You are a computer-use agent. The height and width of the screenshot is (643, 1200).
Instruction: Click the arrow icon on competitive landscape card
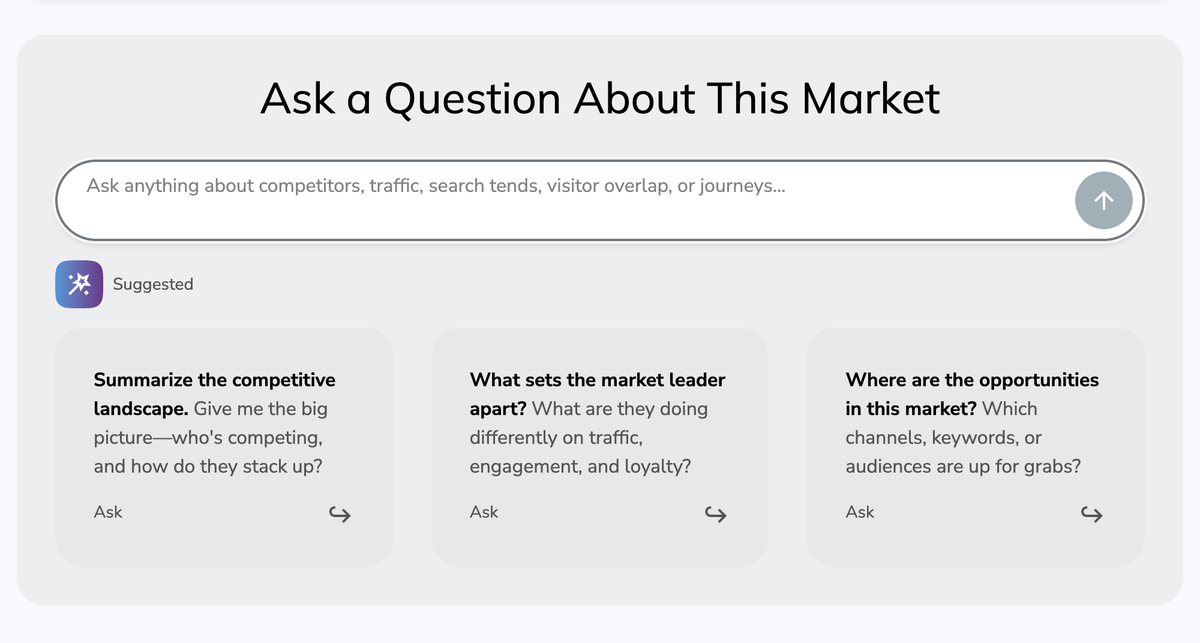point(340,514)
